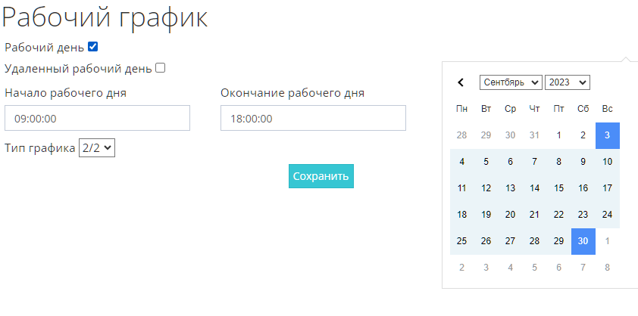Viewport: 638px width, 316px height.
Task: Choose September 1 date cell
Action: [559, 135]
